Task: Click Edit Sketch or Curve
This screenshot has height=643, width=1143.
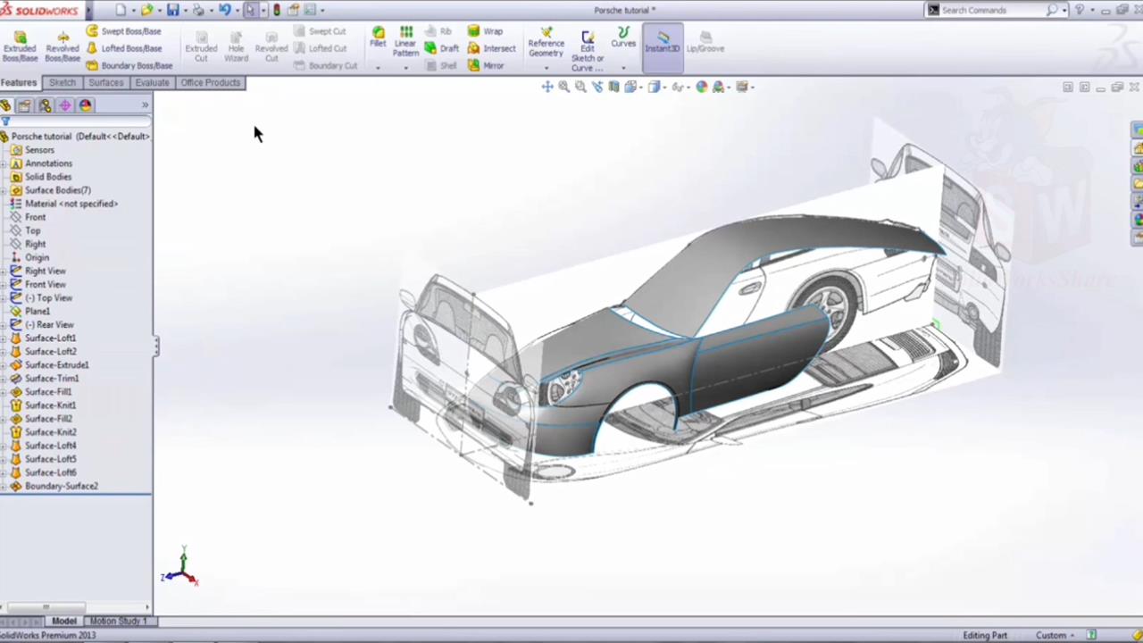Action: click(587, 51)
